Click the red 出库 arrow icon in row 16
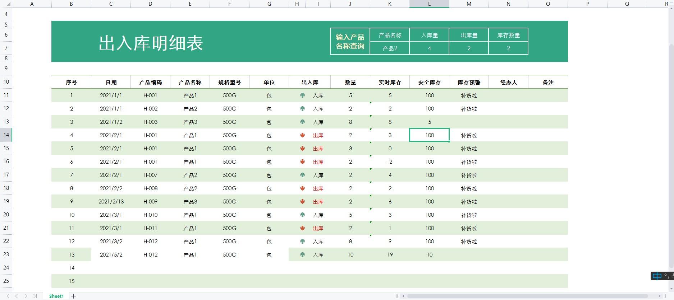This screenshot has height=300, width=674. 303,162
